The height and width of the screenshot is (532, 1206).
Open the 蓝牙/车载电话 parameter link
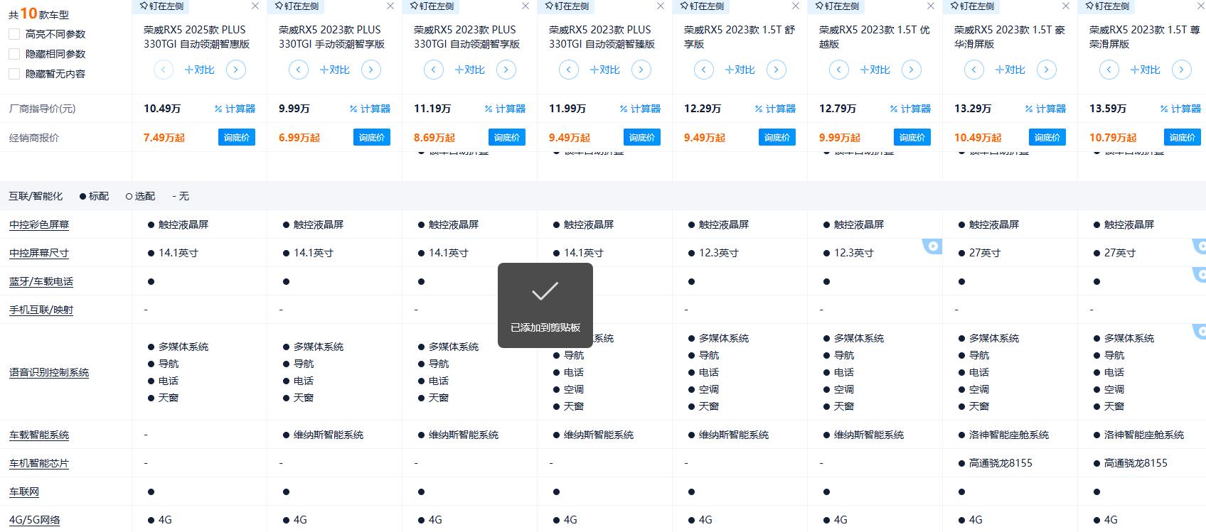pyautogui.click(x=41, y=281)
